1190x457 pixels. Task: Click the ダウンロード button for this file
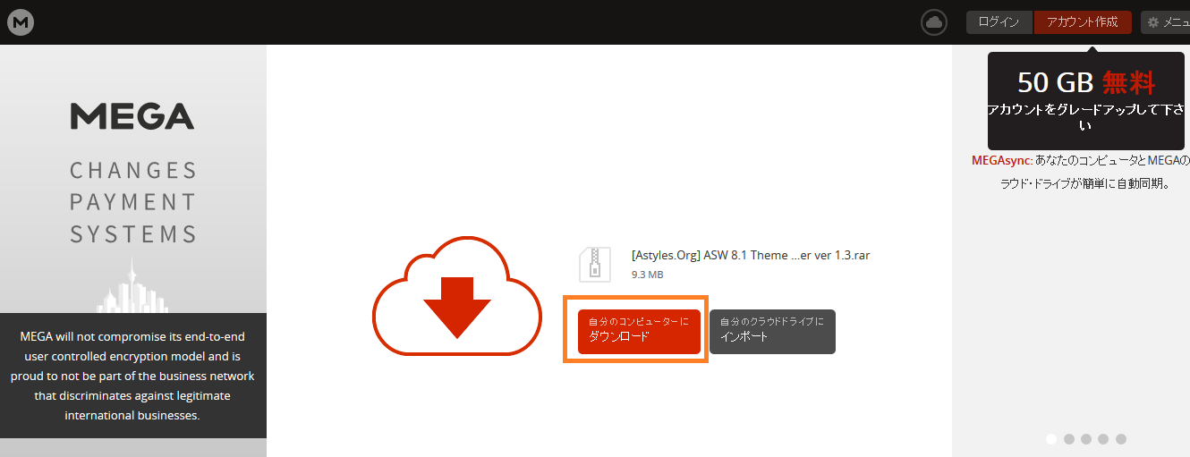click(x=639, y=332)
